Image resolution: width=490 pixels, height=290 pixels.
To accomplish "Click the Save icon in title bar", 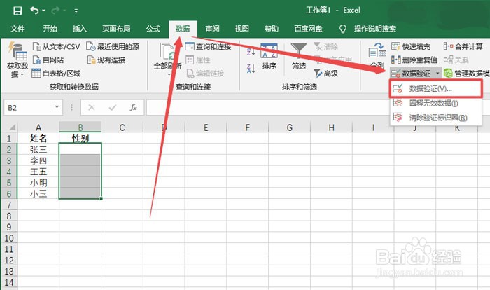I will pos(17,11).
